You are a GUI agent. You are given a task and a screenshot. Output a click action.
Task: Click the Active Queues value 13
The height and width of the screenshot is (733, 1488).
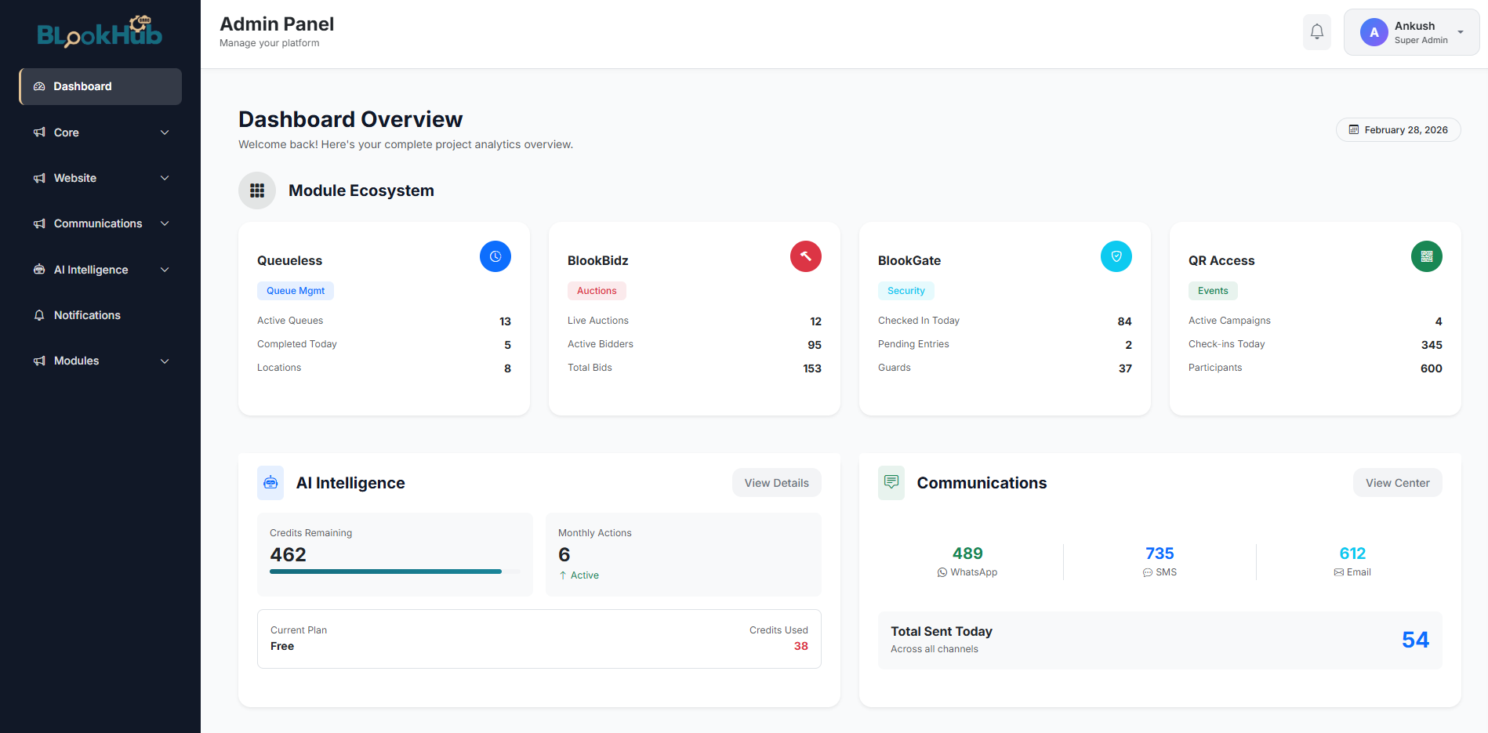tap(505, 321)
